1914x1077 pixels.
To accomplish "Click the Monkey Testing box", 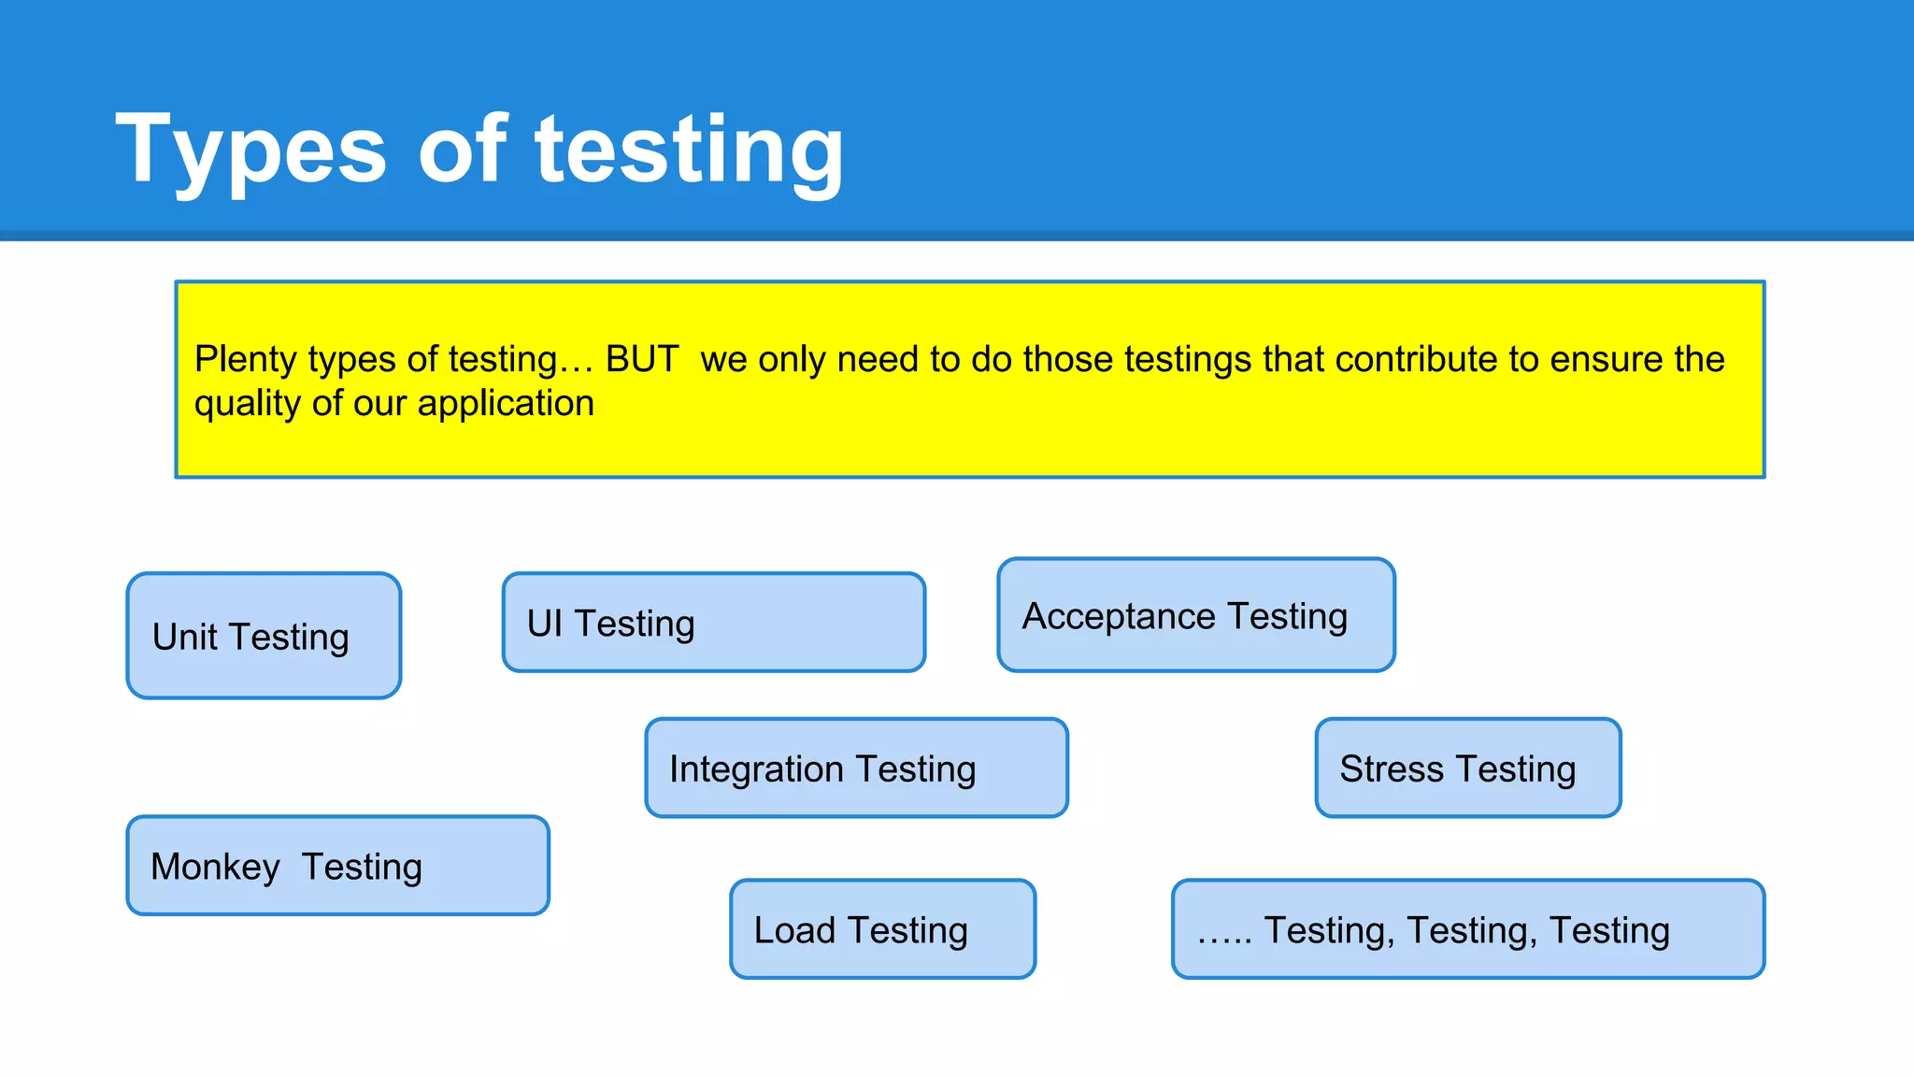I will pyautogui.click(x=337, y=866).
